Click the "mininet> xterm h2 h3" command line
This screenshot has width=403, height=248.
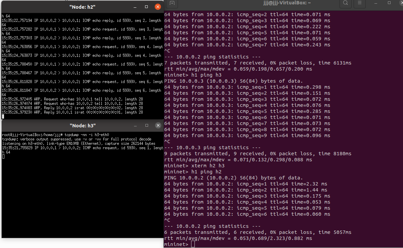[194, 166]
